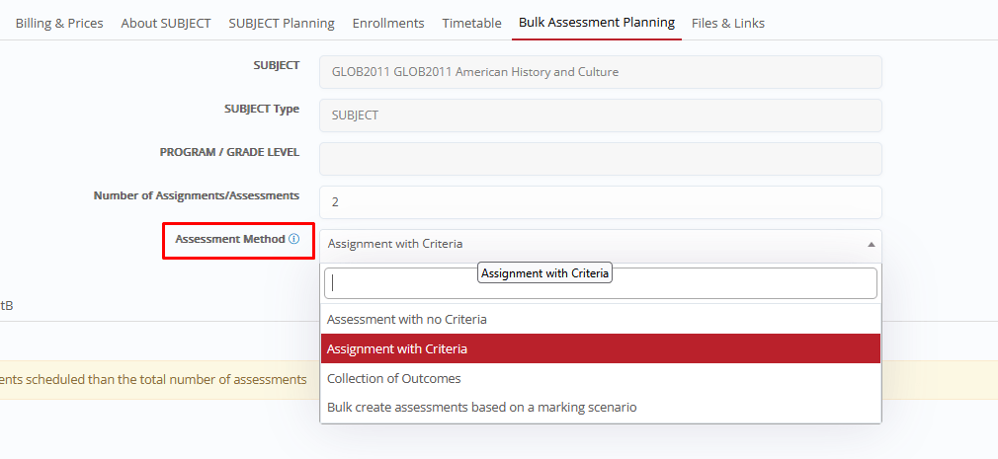Go to the SUBJECT Planning tab

[282, 23]
